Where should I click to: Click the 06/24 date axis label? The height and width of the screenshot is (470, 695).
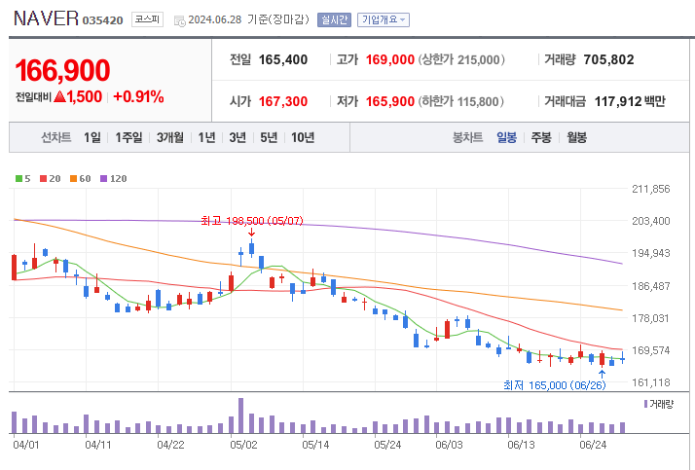(x=593, y=445)
